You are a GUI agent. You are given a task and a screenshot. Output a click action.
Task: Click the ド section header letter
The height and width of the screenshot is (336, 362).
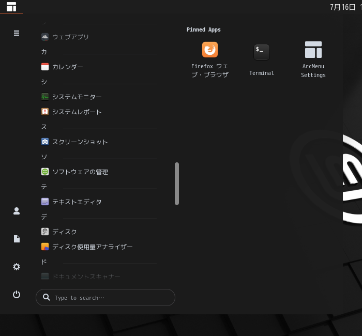(x=44, y=262)
